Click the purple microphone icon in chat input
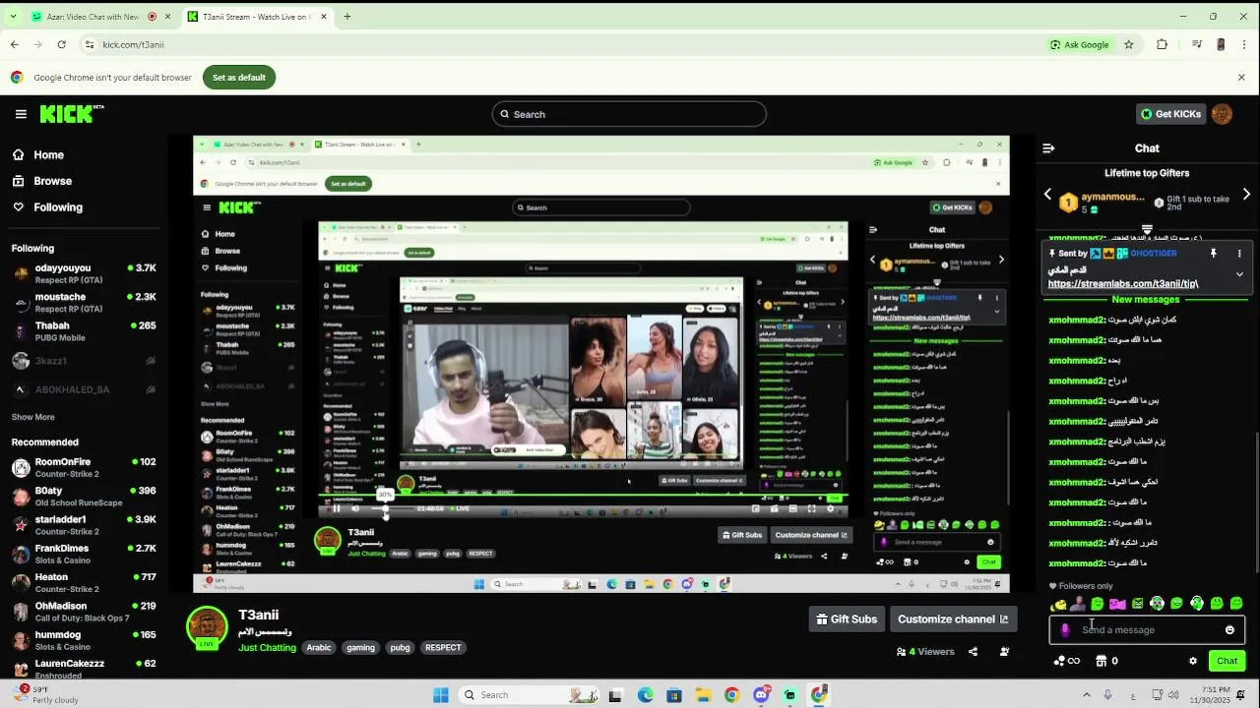1260x708 pixels. (1065, 630)
